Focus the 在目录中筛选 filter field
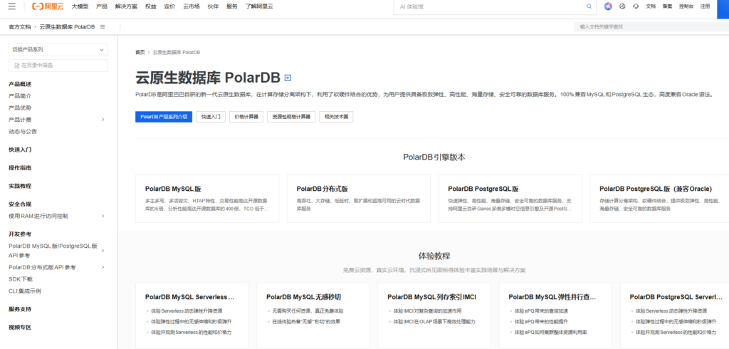This screenshot has height=349, width=729. point(58,66)
